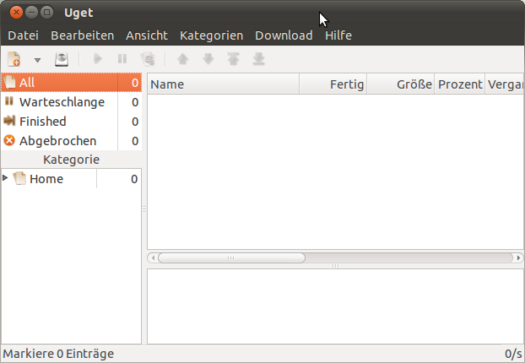
Task: Click the Finished arrow icon
Action: point(9,121)
